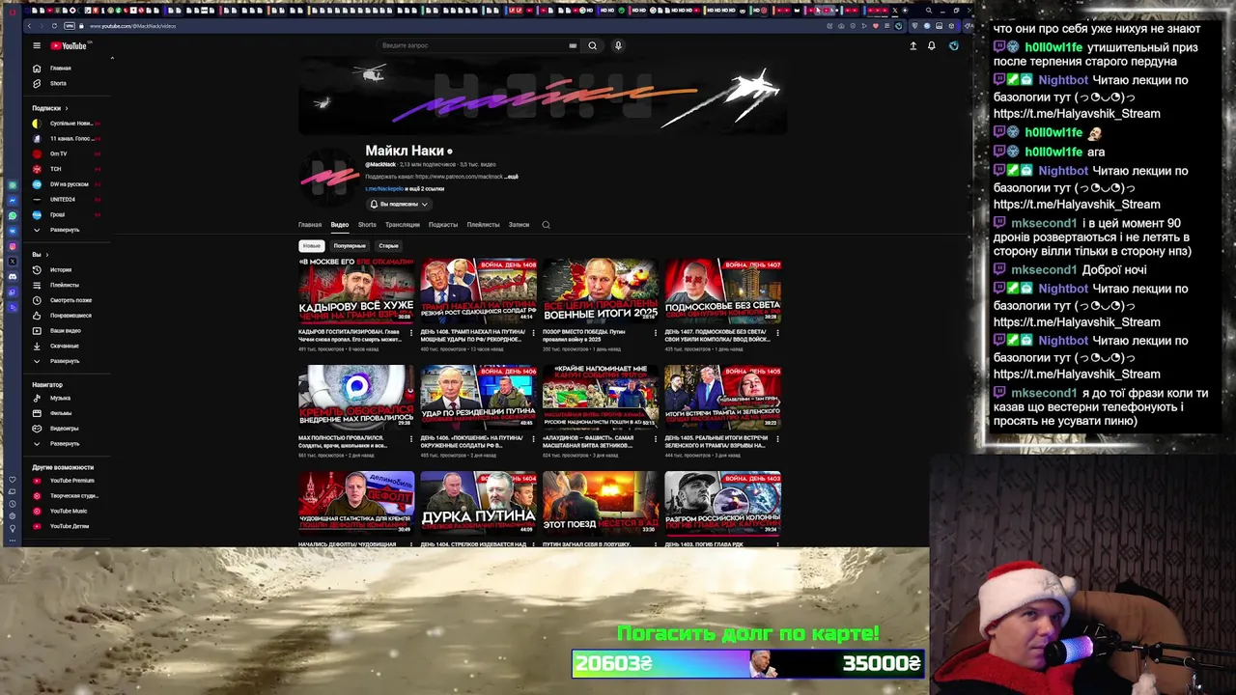This screenshot has height=695, width=1236.
Task: Select the Популярные sort chip
Action: click(350, 246)
